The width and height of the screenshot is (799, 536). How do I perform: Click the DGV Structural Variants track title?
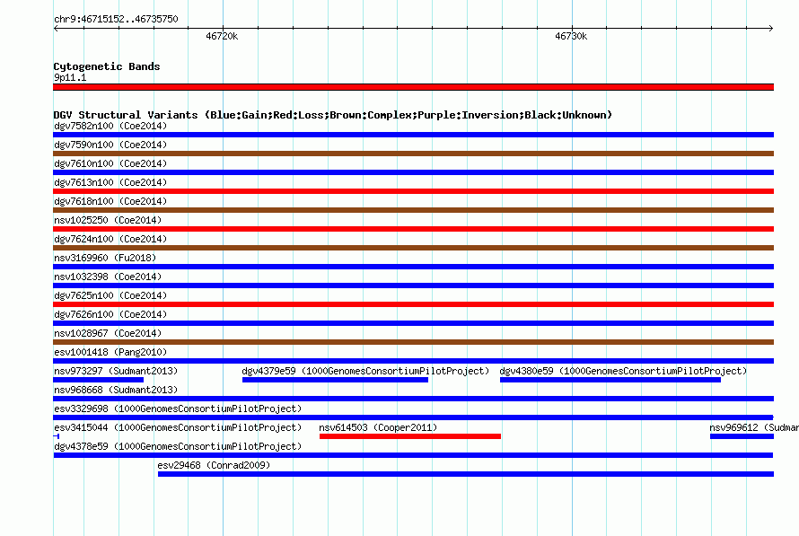333,115
